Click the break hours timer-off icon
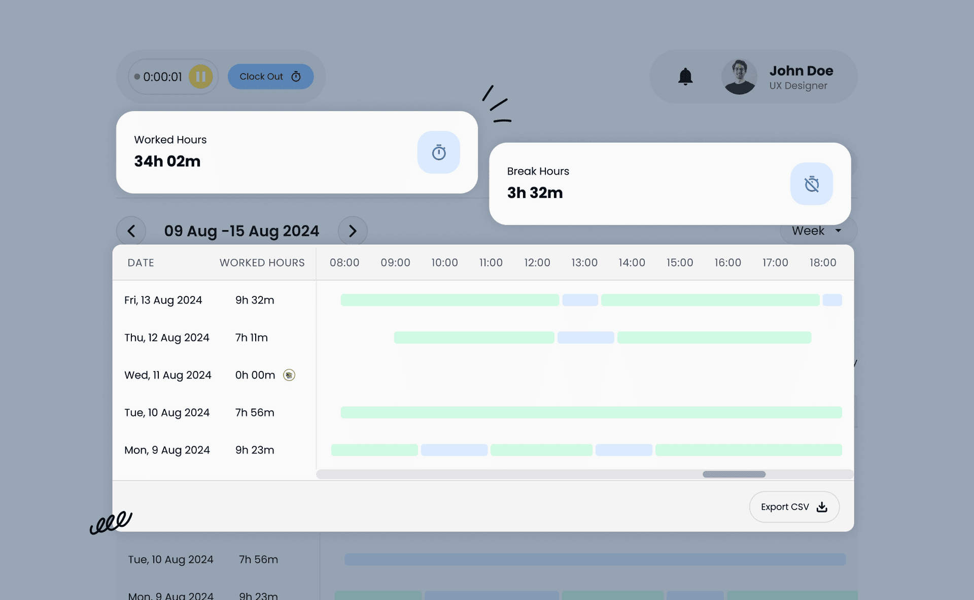Screen dimensions: 974x600 811,184
